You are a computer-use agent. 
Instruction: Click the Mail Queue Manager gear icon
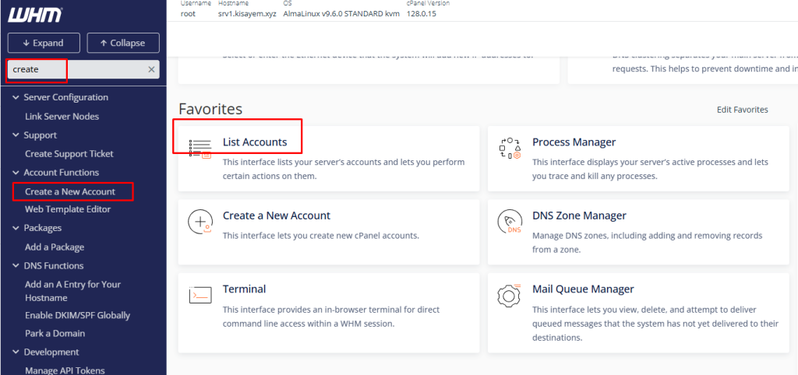click(x=510, y=296)
